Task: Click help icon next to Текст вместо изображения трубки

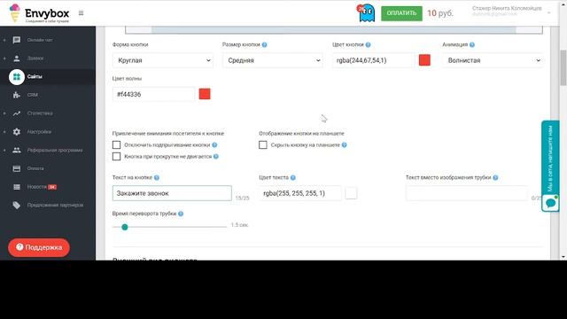Action: pyautogui.click(x=495, y=177)
